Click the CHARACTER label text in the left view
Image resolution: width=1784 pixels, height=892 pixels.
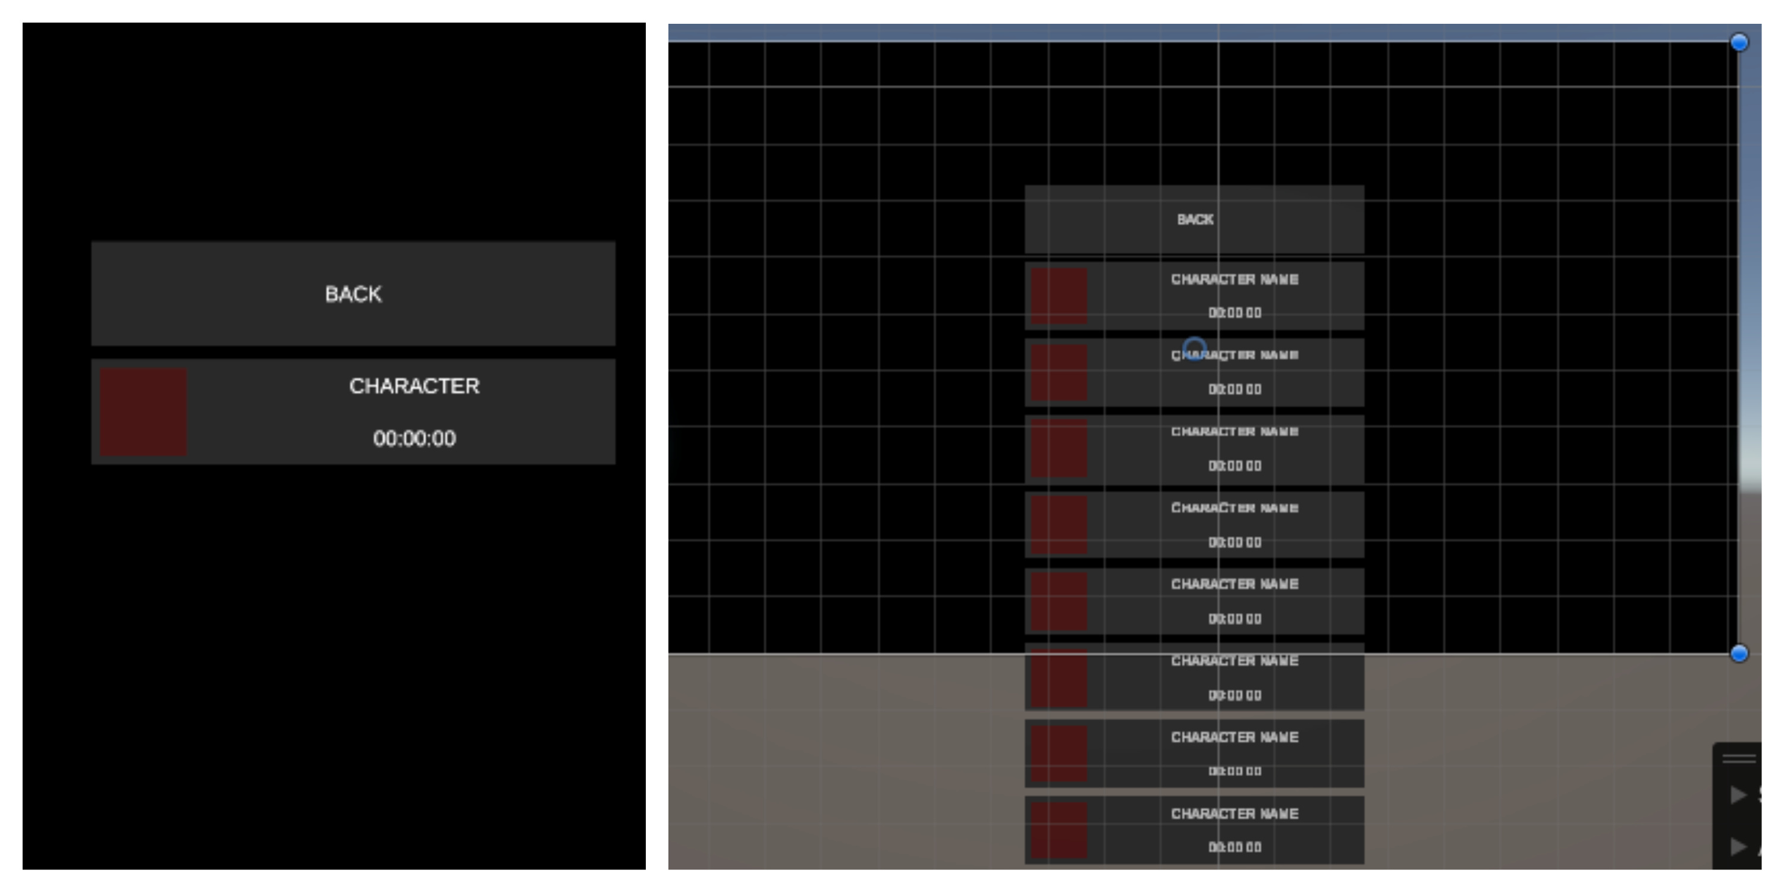pos(414,386)
